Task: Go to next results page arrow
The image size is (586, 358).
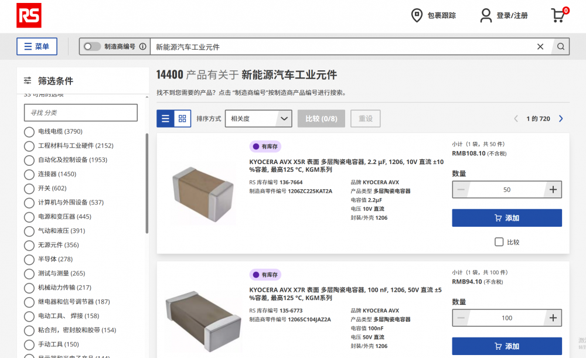Action: 561,118
